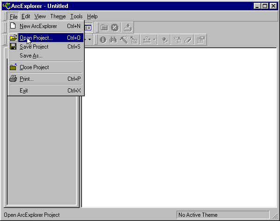Click the Theme Properties icon
This screenshot has width=280, height=221.
click(x=201, y=40)
